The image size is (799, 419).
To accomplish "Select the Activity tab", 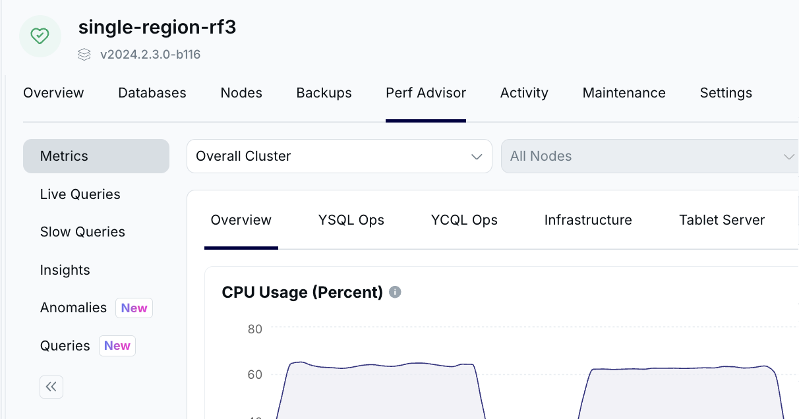I will pyautogui.click(x=524, y=93).
